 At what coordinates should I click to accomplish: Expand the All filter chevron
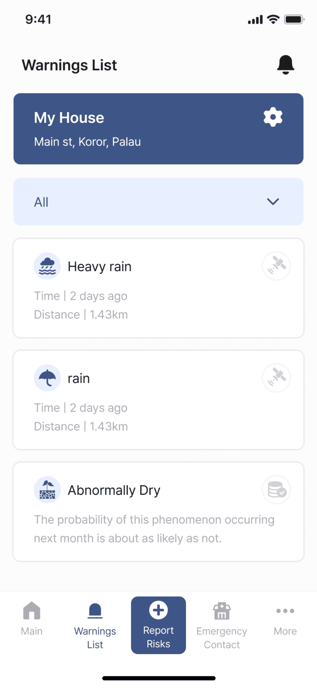(273, 201)
